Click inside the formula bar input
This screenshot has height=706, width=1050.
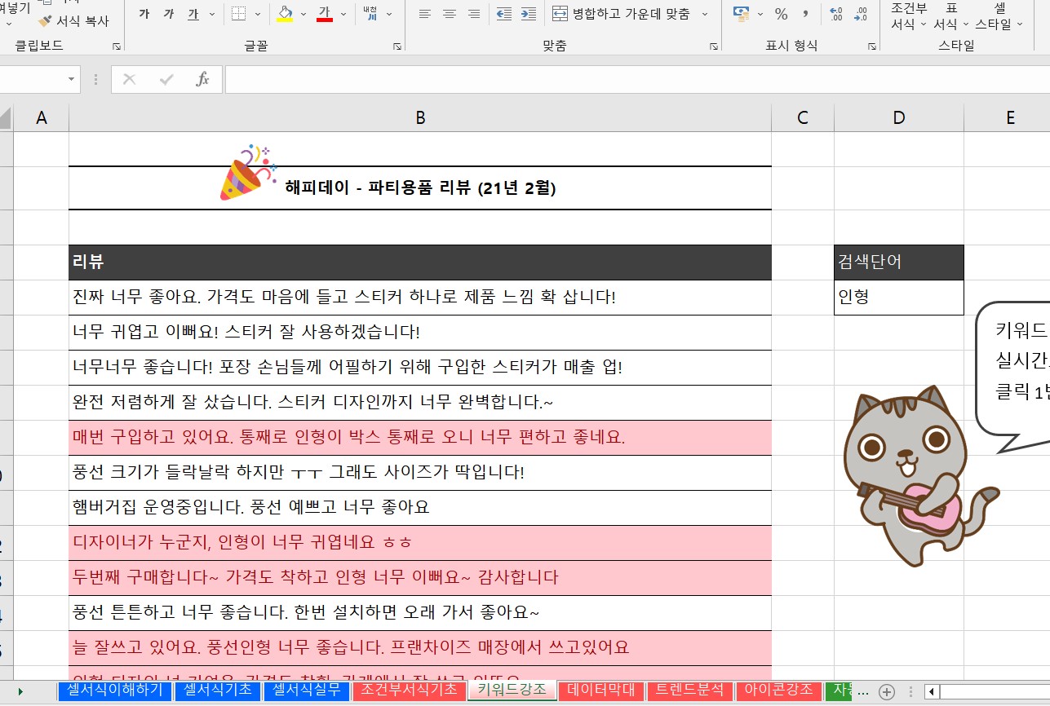(x=637, y=80)
